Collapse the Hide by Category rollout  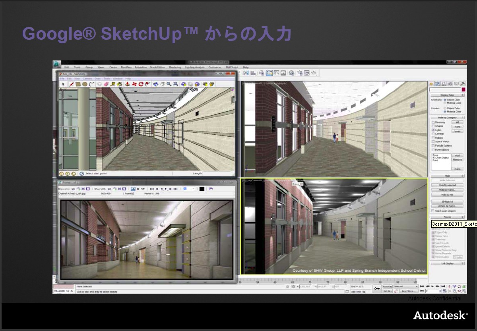click(x=447, y=118)
